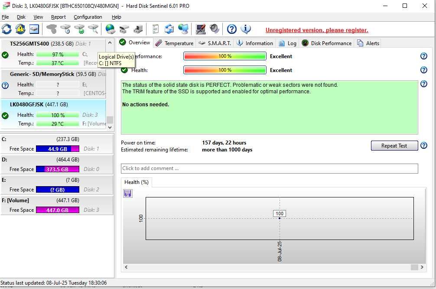Image resolution: width=436 pixels, height=289 pixels.
Task: Click the disk with green checkmark icon
Action: (x=79, y=29)
